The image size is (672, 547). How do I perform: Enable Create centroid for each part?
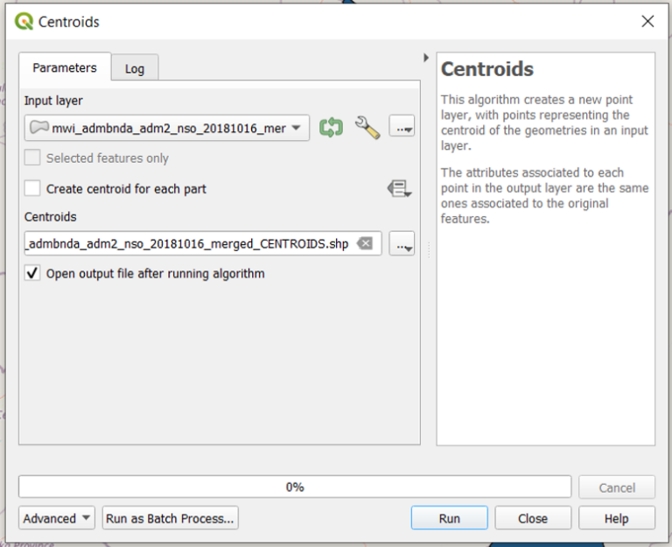[32, 188]
